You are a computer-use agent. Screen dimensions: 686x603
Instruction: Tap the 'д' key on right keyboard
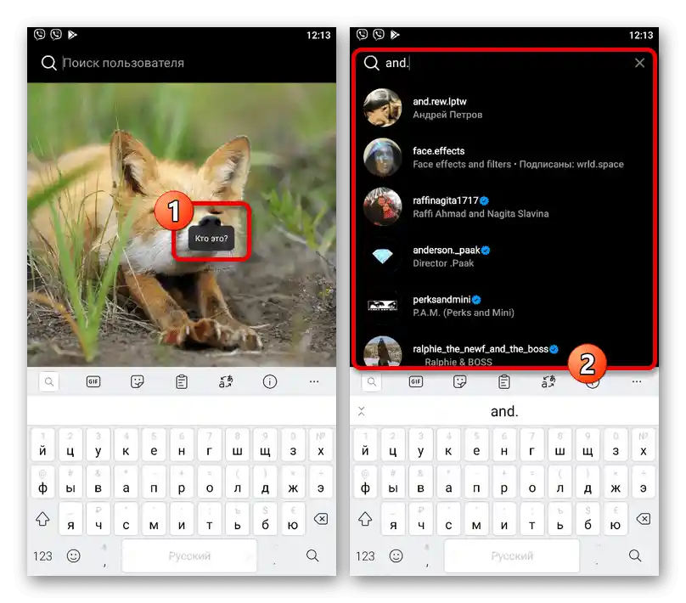588,482
